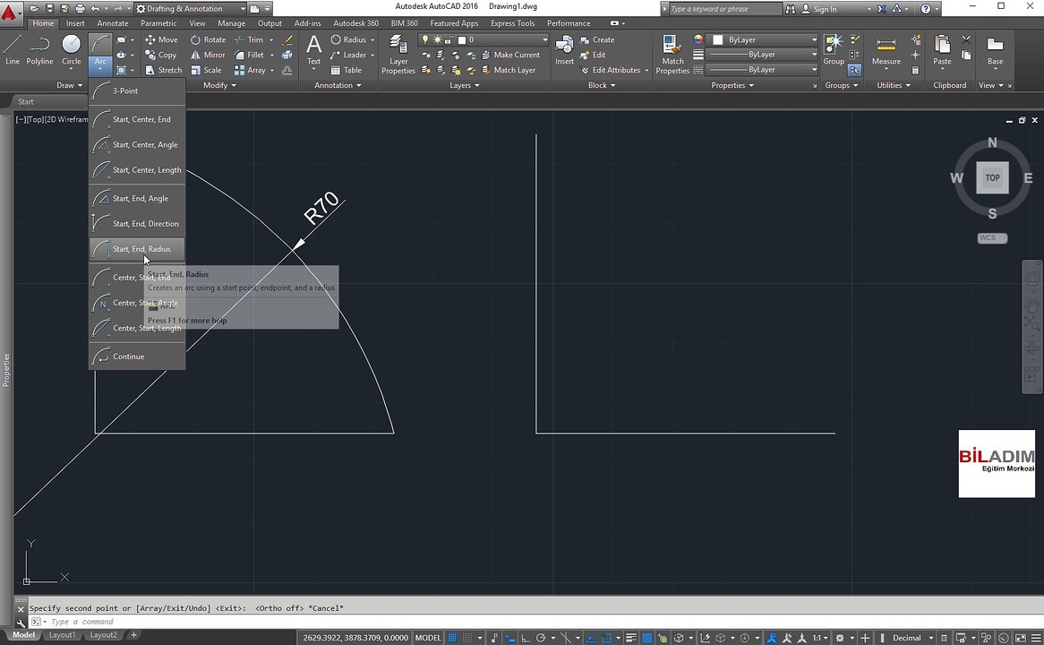Open Layer Properties manager
The height and width of the screenshot is (645, 1044).
(x=398, y=55)
